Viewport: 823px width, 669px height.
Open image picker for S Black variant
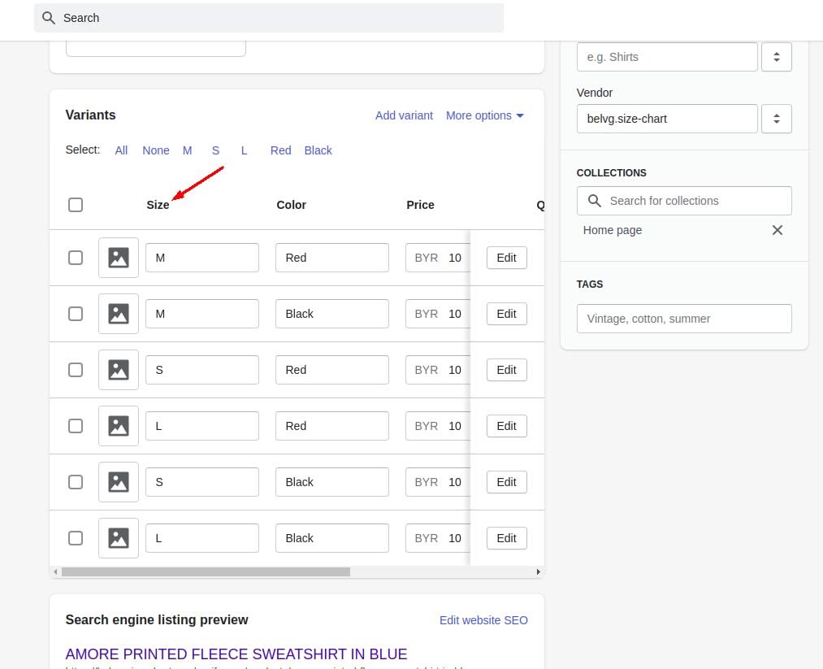119,482
